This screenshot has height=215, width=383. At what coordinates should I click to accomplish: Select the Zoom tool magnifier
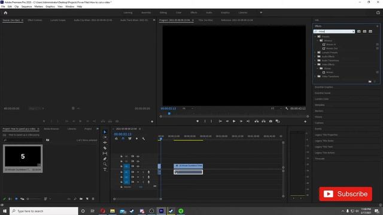click(105, 164)
